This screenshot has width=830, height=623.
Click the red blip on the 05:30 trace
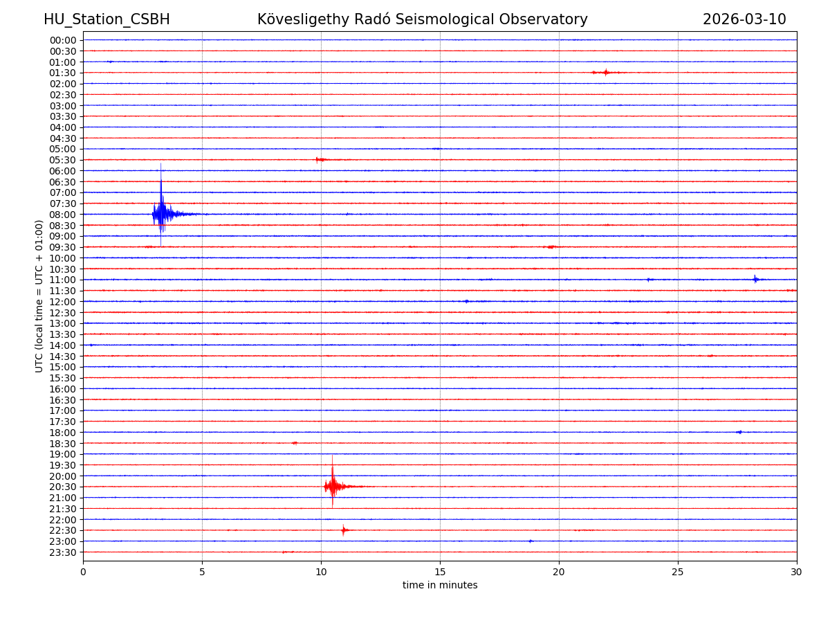tap(320, 160)
